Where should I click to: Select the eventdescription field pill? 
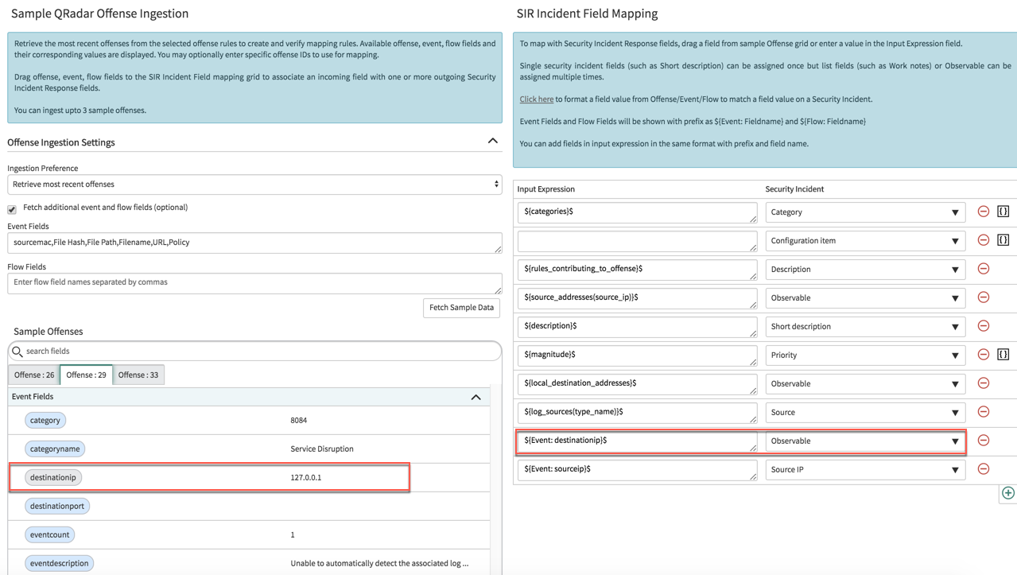[60, 563]
